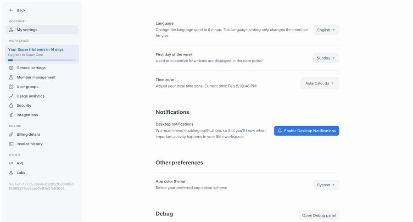The image size is (413, 222).
Task: Change the App color theme System dropdown
Action: pyautogui.click(x=326, y=185)
